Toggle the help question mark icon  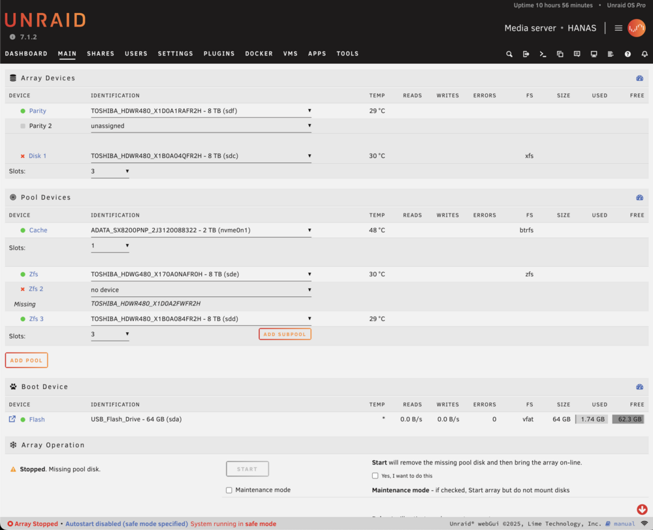point(628,54)
